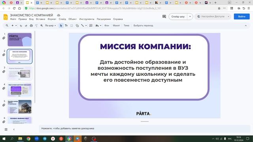
Task: Click the Тема theme button
Action: point(126,26)
